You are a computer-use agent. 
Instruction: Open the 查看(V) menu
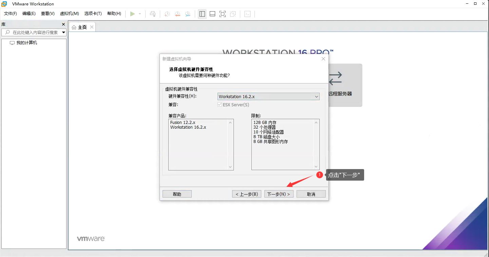pos(48,14)
